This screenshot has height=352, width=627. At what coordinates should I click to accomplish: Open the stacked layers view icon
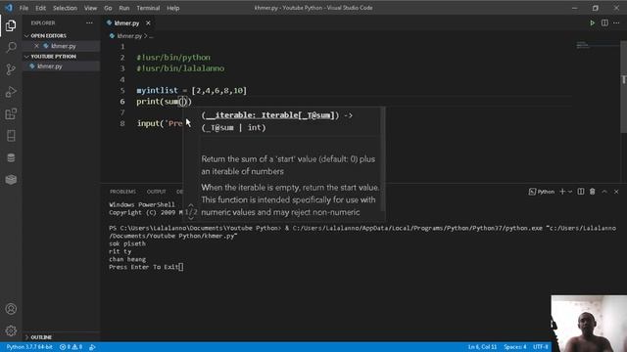[11, 180]
